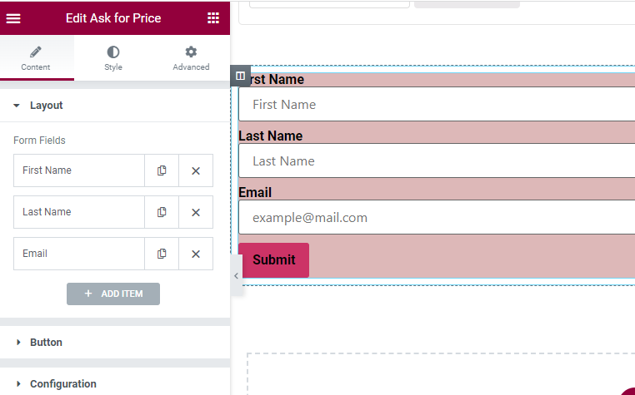Open the widgets grid panel icon
The width and height of the screenshot is (635, 395).
click(213, 18)
